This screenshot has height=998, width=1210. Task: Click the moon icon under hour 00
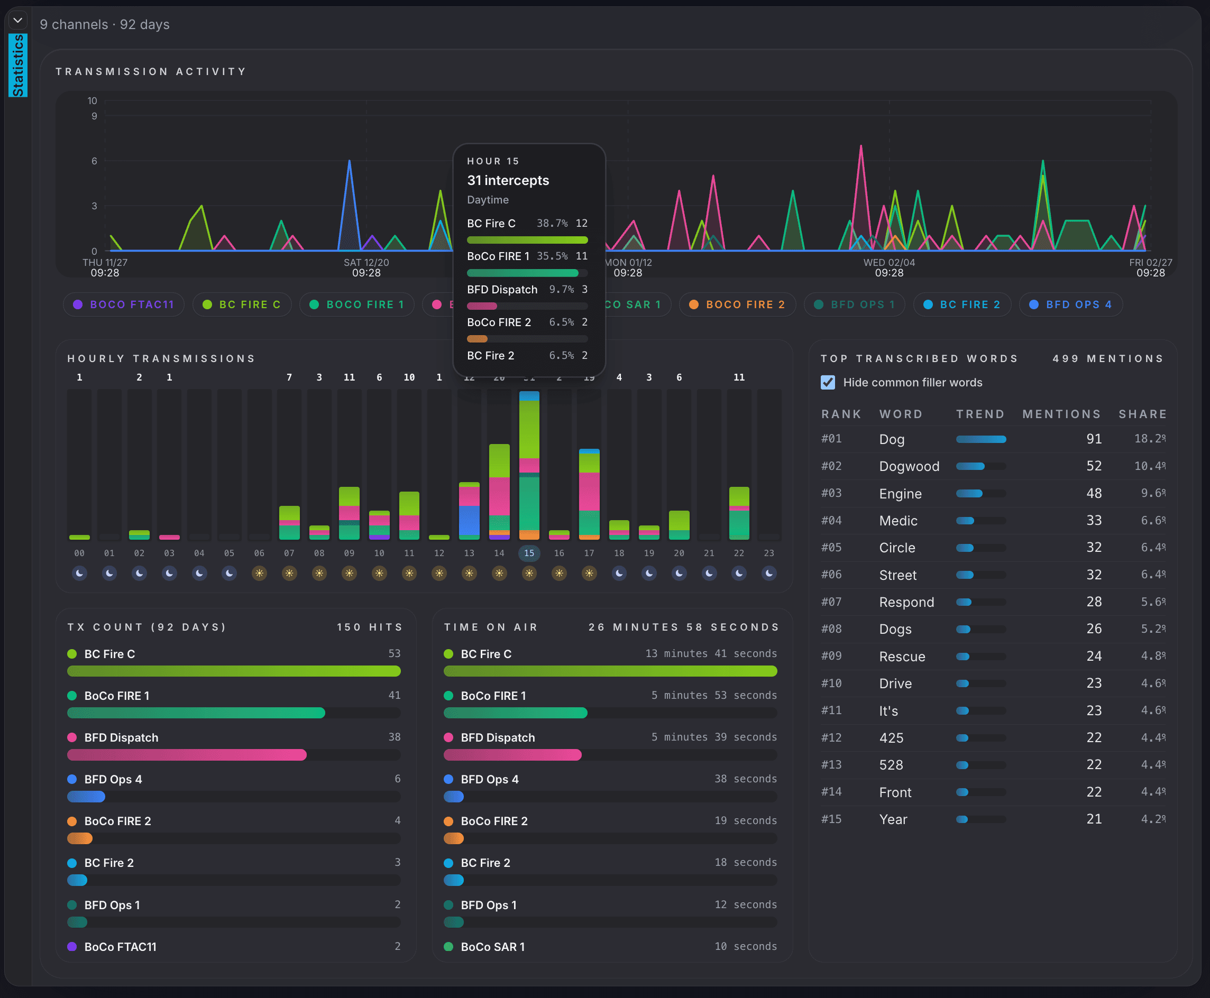79,573
